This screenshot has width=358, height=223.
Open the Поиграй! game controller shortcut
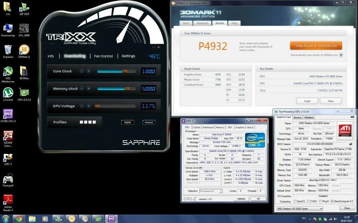coord(8,180)
